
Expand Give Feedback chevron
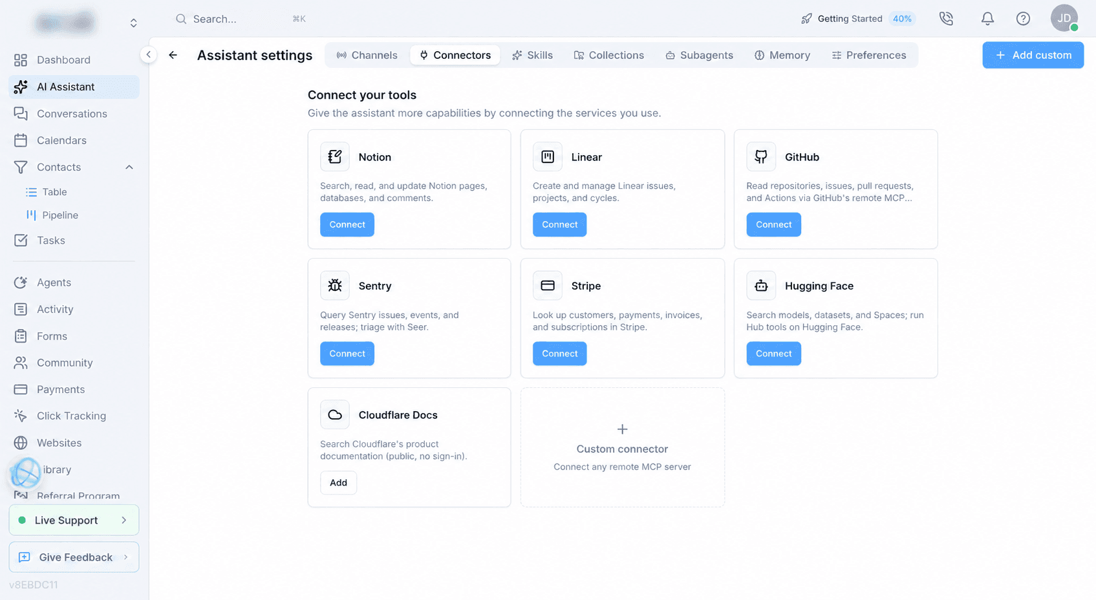point(125,557)
